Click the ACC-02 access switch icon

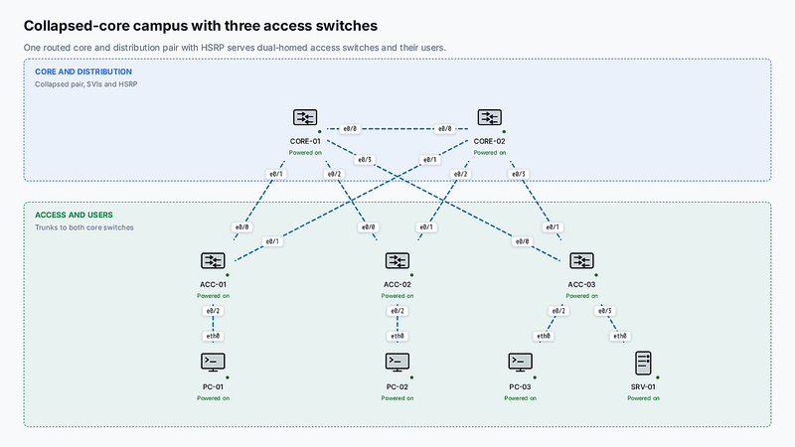(397, 261)
